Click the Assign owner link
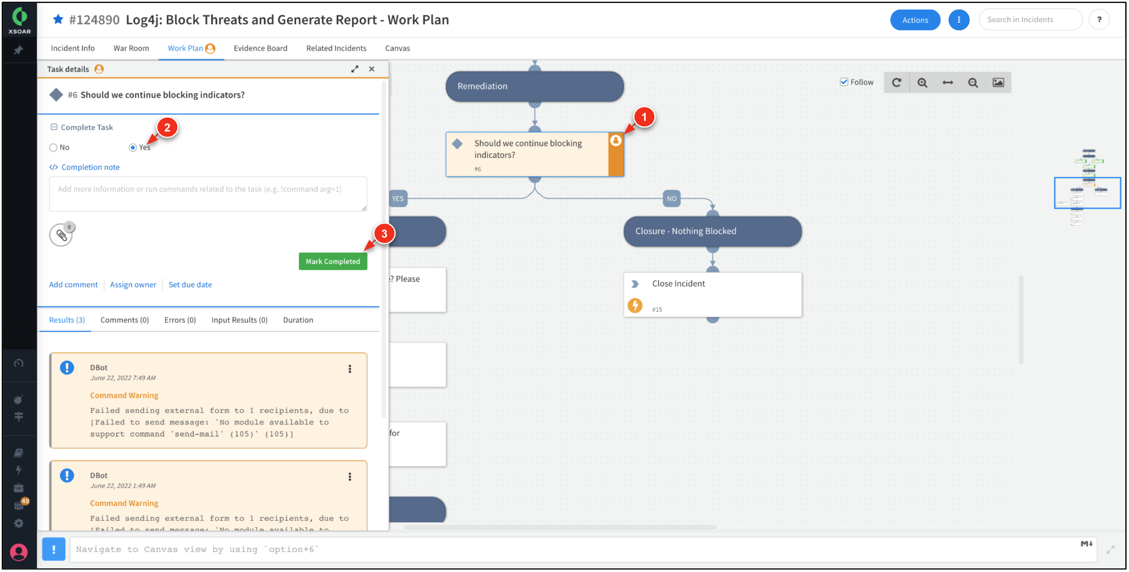Image resolution: width=1129 pixels, height=572 pixels. point(133,284)
